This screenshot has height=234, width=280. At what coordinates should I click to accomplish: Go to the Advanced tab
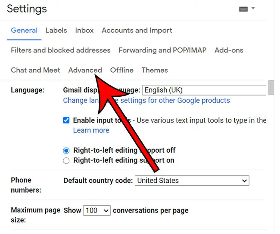click(x=85, y=70)
